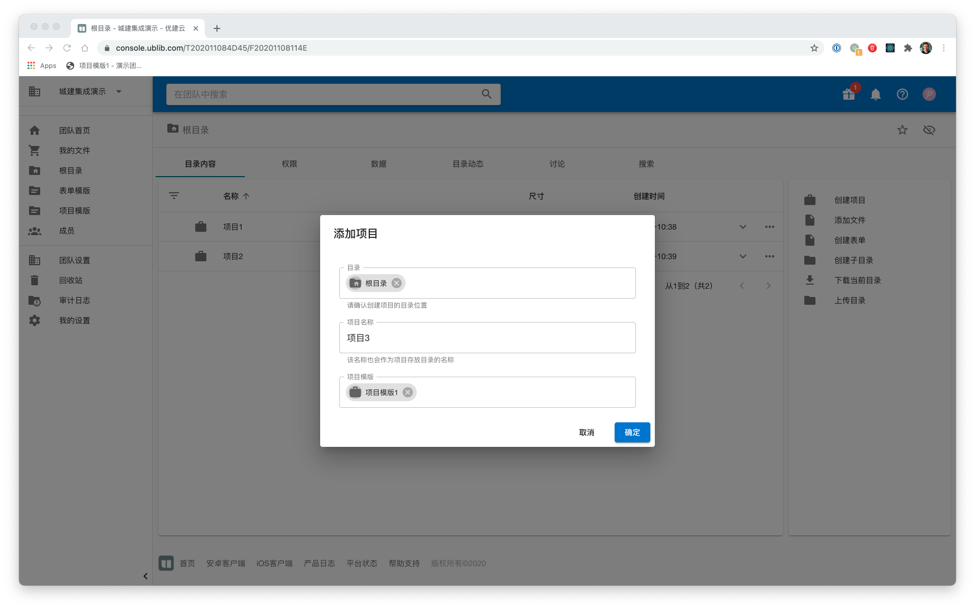Image resolution: width=975 pixels, height=609 pixels.
Task: Remove the 项目模版1 chip
Action: pos(408,392)
